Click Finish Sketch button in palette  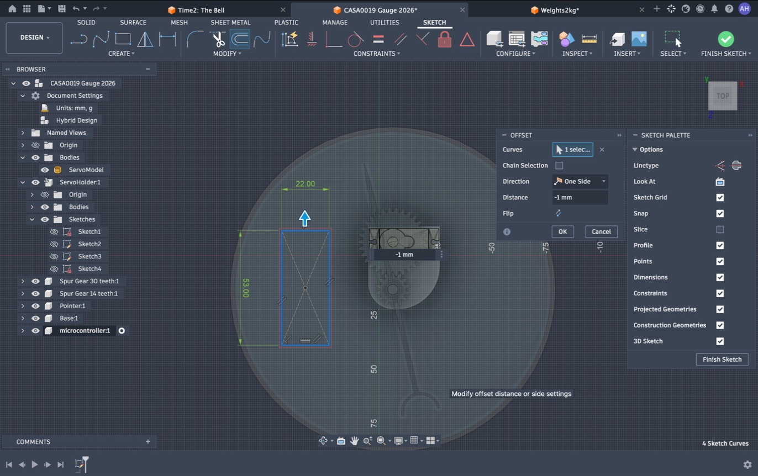pos(722,359)
